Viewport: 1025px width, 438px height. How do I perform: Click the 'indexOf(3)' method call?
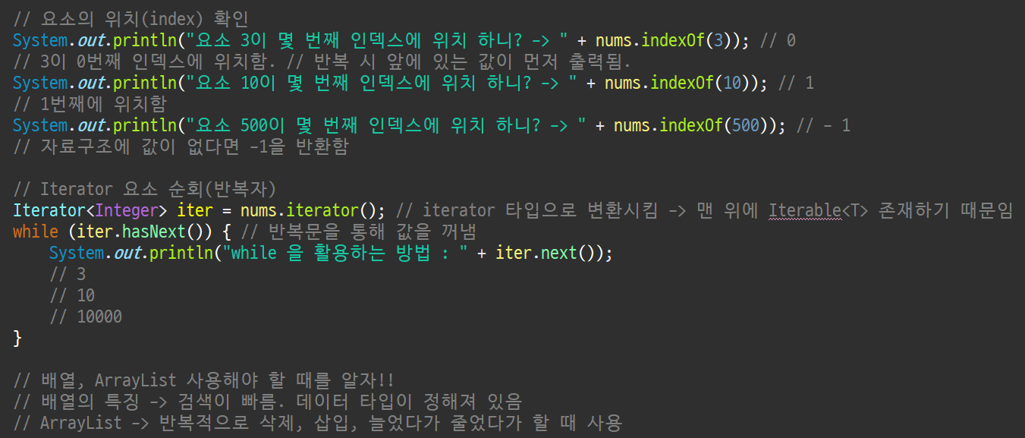pyautogui.click(x=689, y=40)
